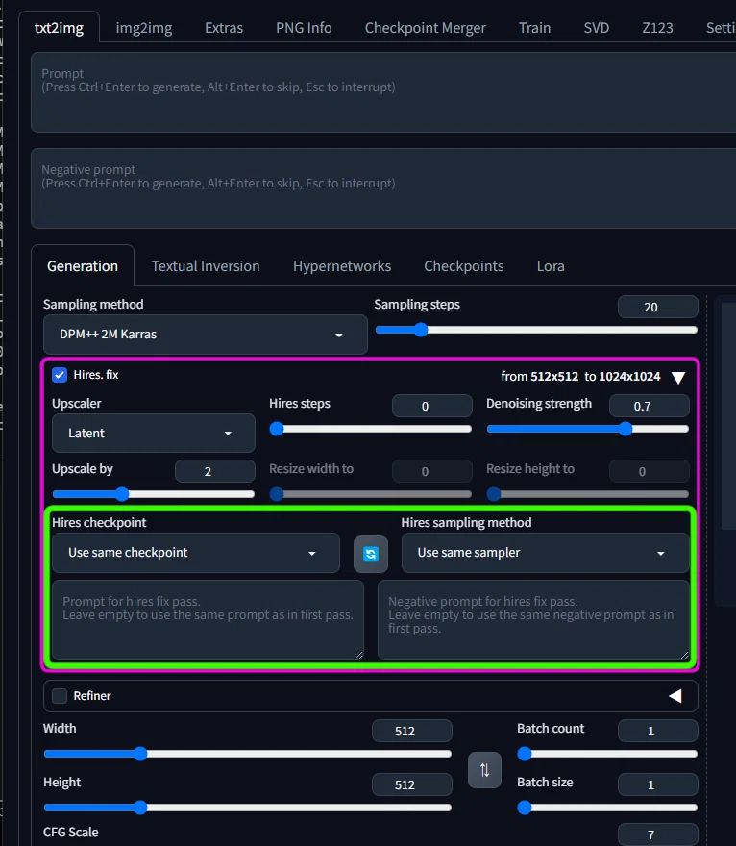Click the Sampling steps slider
Screen dimensions: 736x846
(x=536, y=330)
